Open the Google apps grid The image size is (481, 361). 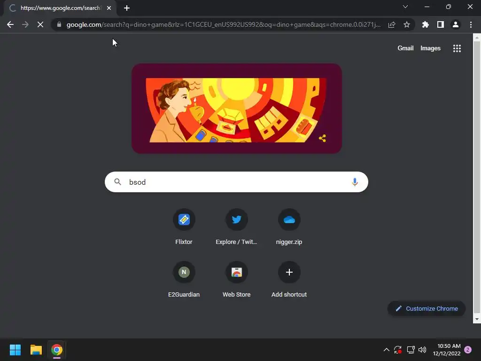click(x=457, y=48)
